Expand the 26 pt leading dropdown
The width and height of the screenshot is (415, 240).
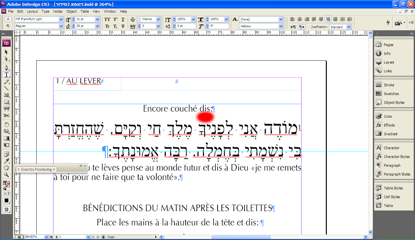[x=97, y=26]
